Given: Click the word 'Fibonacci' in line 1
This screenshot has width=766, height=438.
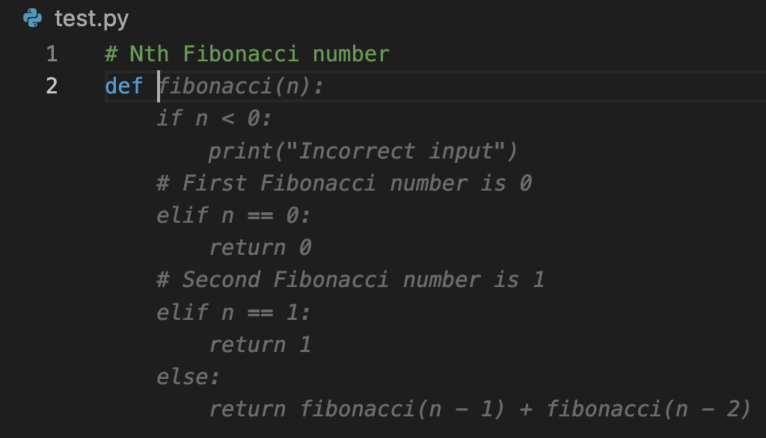Looking at the screenshot, I should (x=241, y=54).
